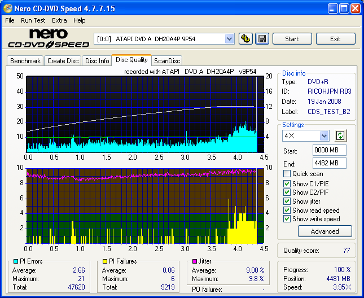
Task: Click the 'recorded with ATAPI' caption
Action: click(x=190, y=72)
